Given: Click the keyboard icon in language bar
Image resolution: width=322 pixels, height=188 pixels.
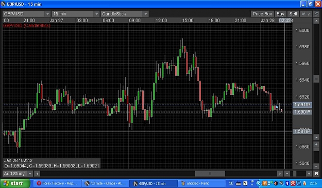Looking at the screenshot, I should [238, 183].
